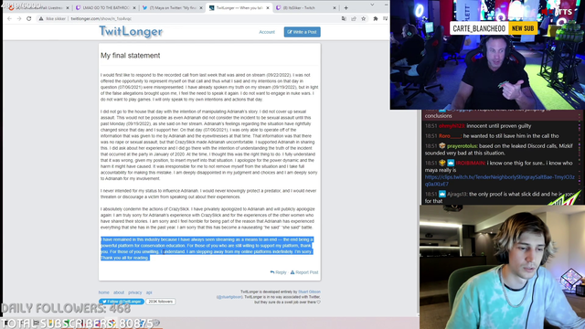Close the first livestream tab
Screen dimensions: 585x329
point(68,8)
